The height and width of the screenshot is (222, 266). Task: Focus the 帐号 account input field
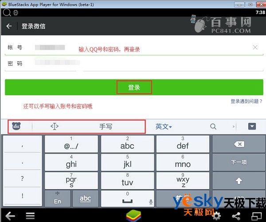[x=134, y=48]
